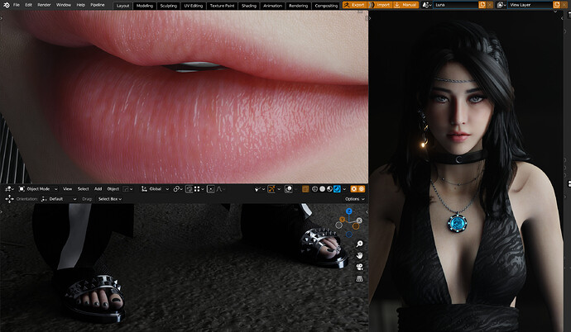The image size is (571, 332).
Task: Select the pan hand icon in viewport
Action: coord(359,255)
